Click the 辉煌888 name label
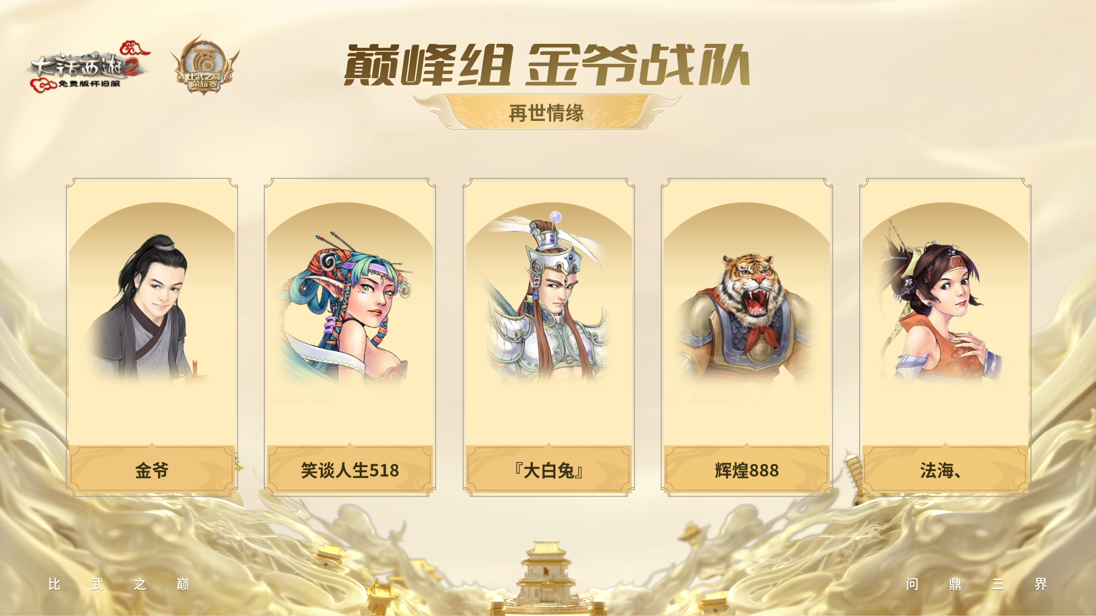1096x616 pixels. [747, 471]
